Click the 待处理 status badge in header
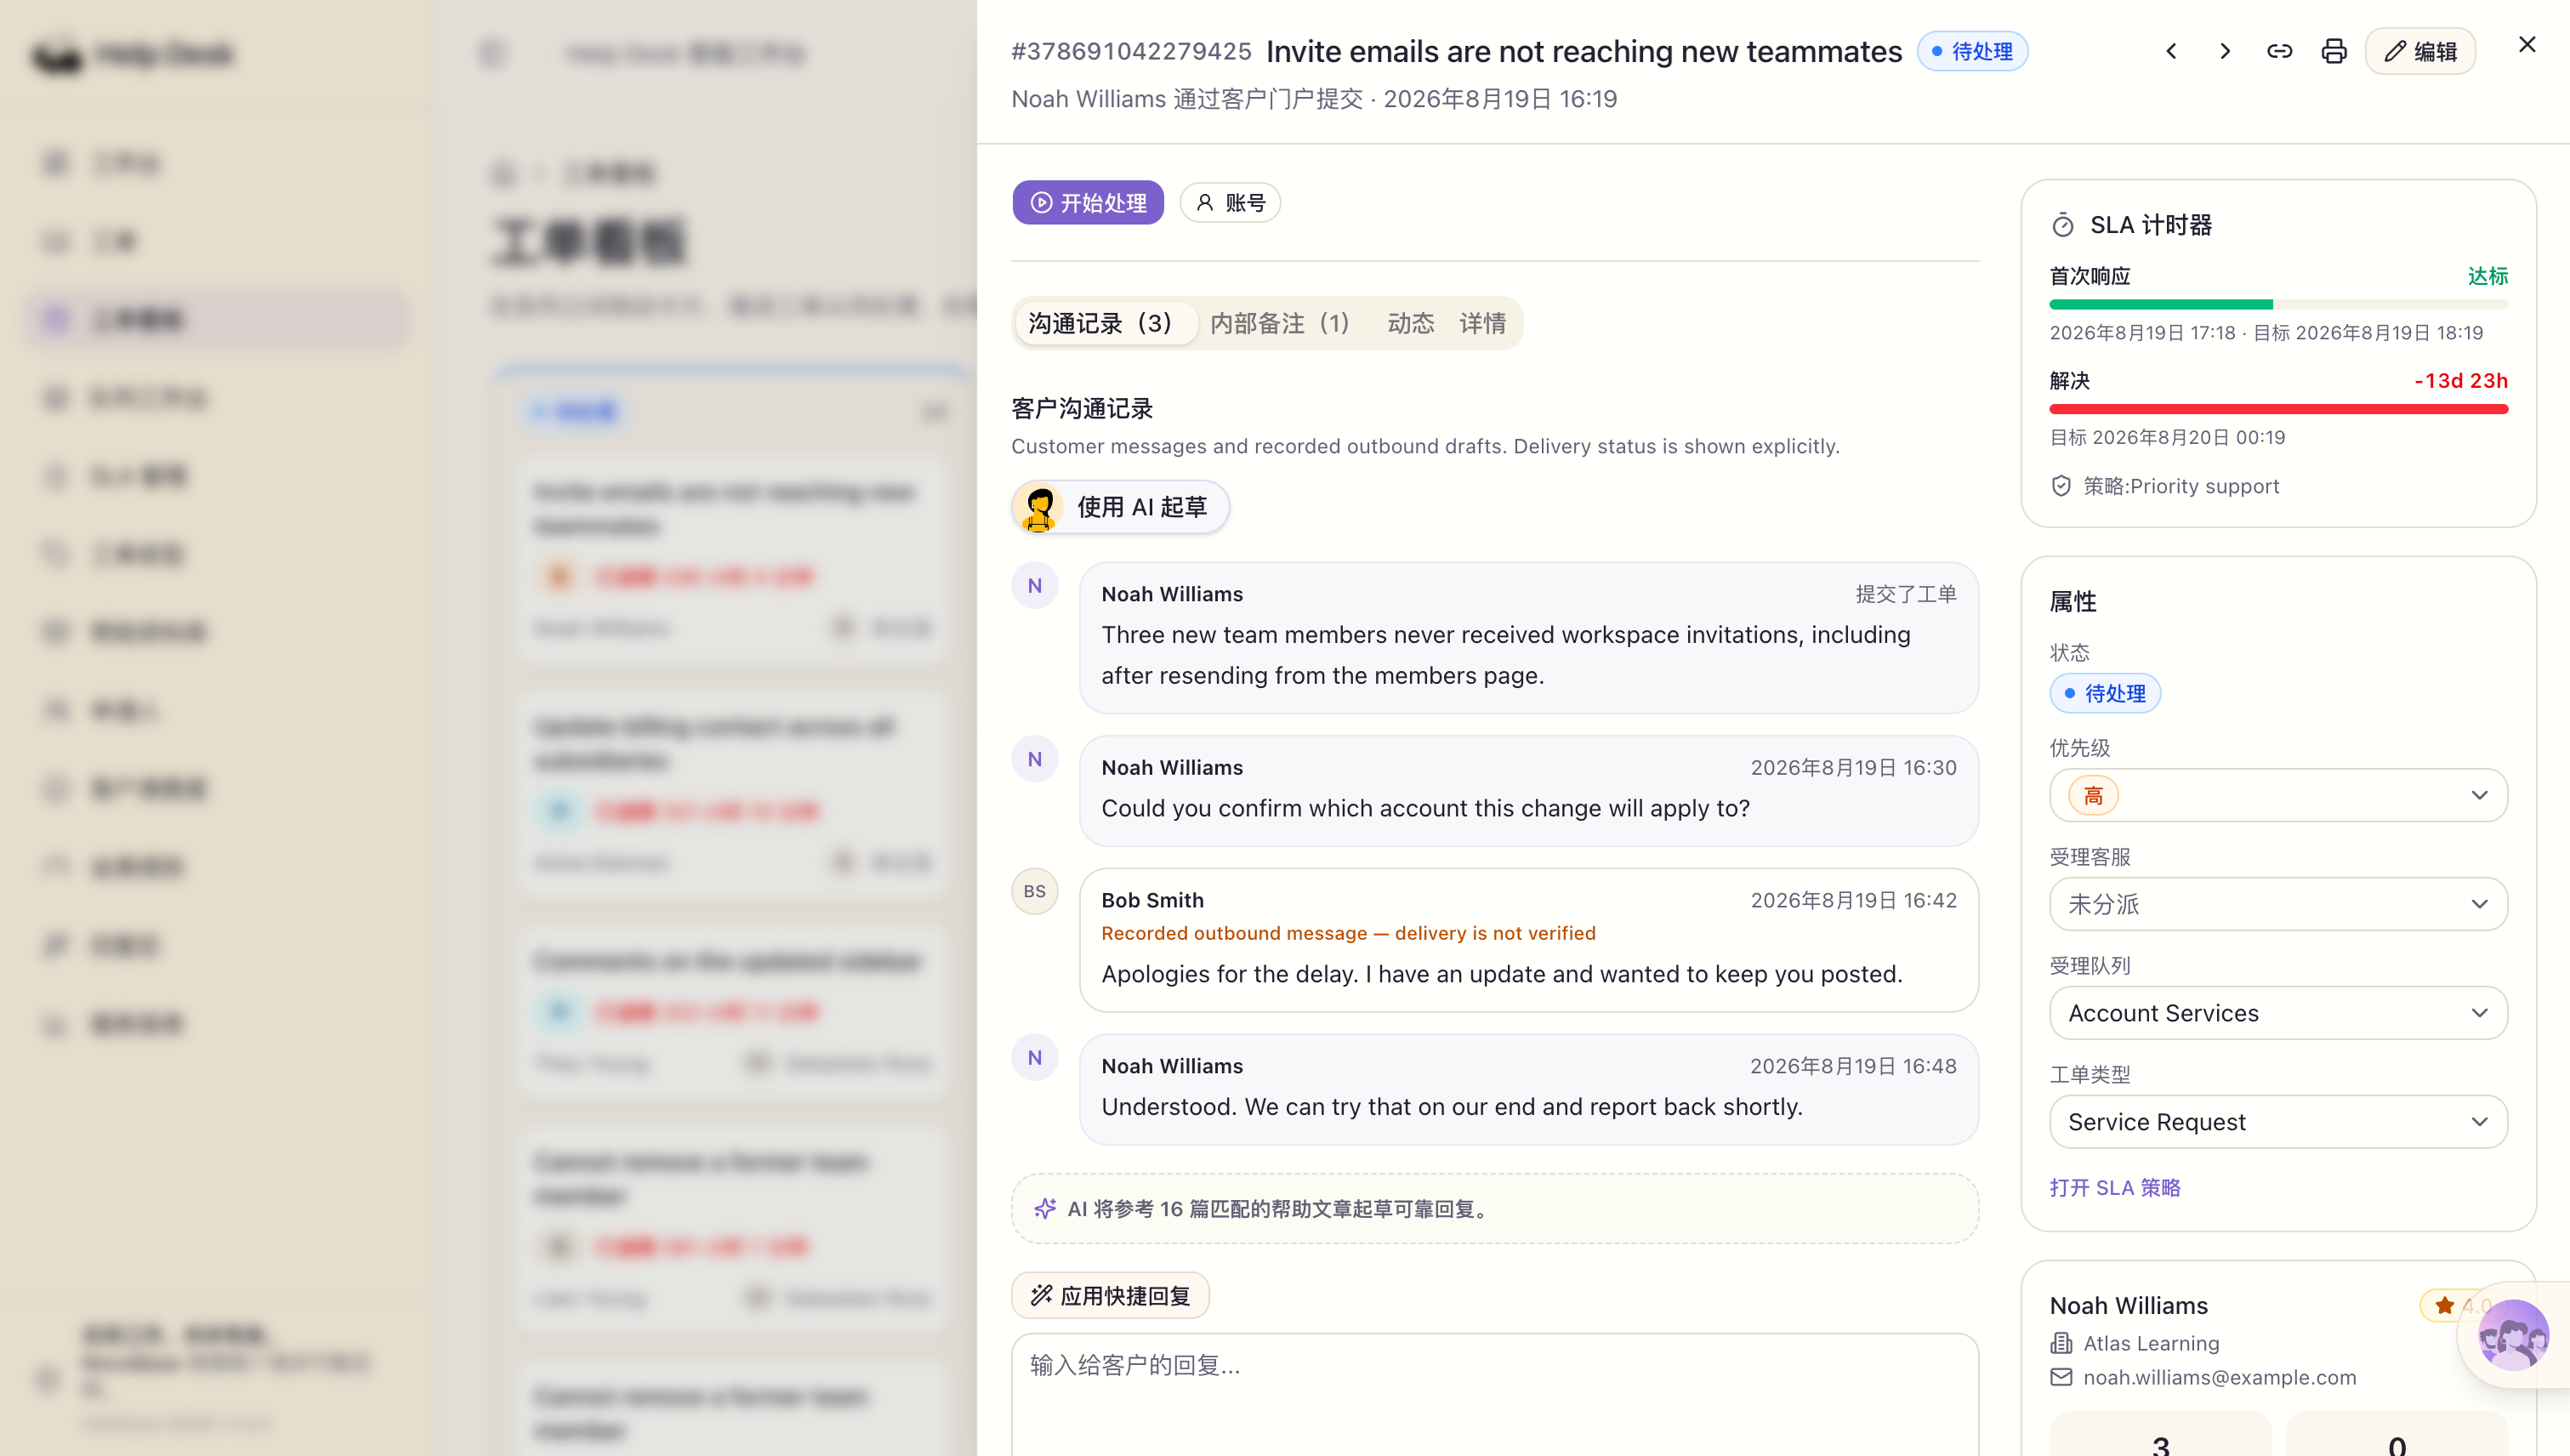 tap(1972, 51)
